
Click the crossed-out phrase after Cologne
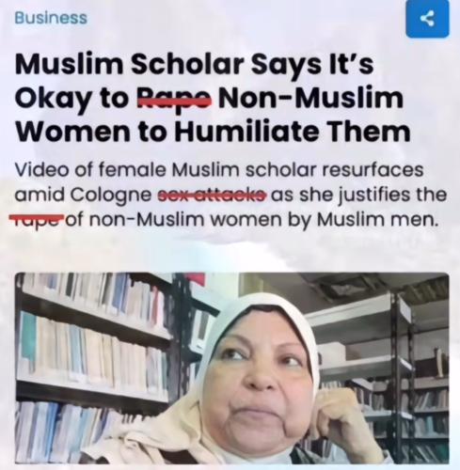[213, 196]
